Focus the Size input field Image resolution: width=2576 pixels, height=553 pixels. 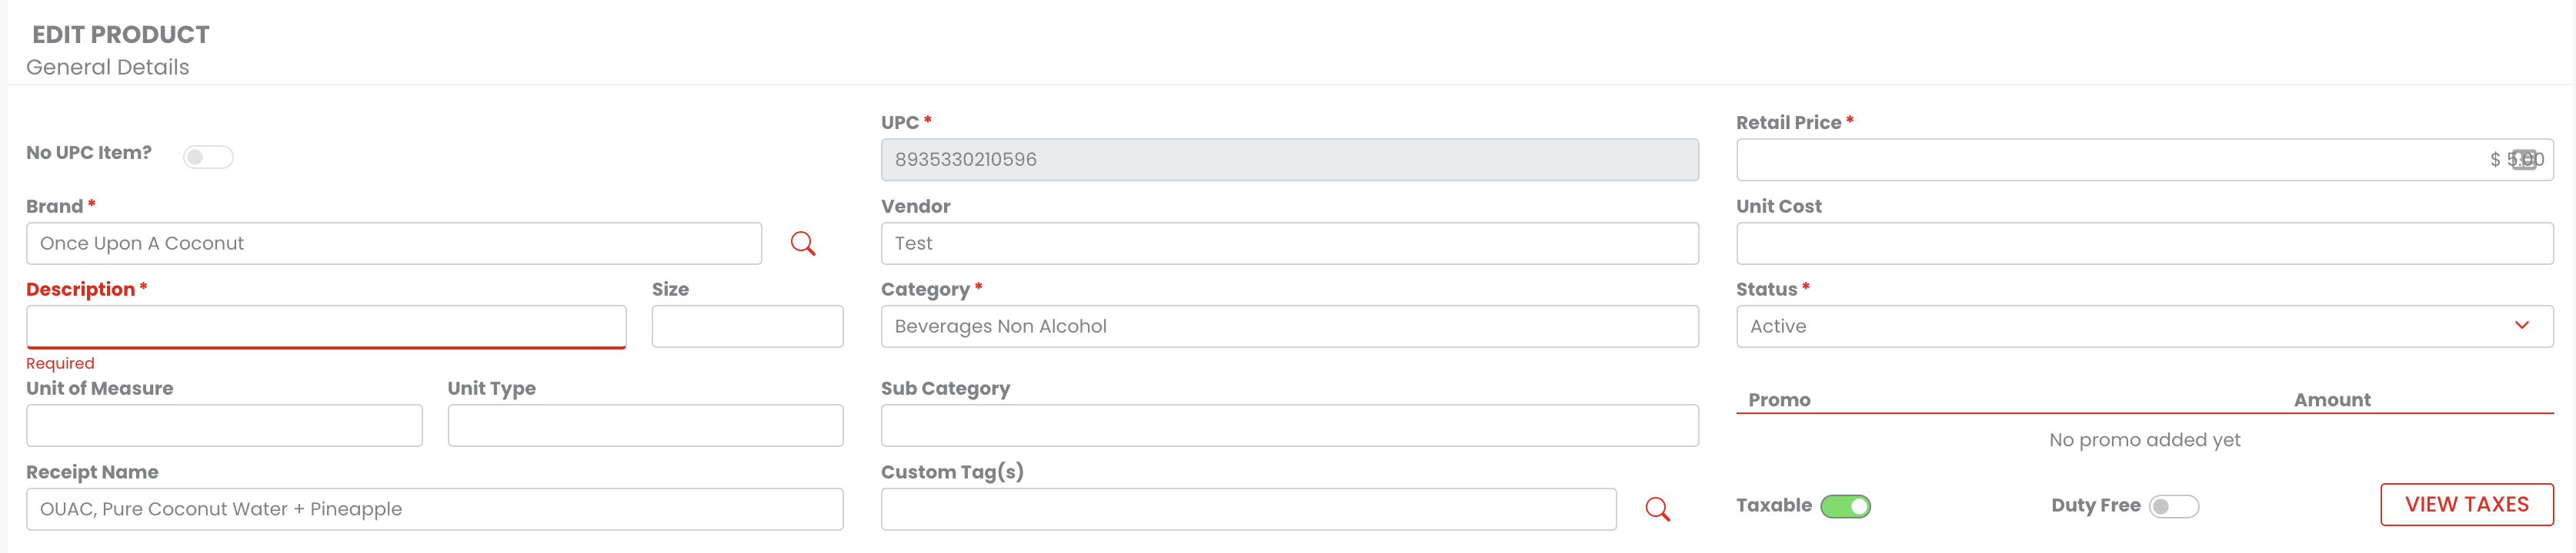pos(747,326)
